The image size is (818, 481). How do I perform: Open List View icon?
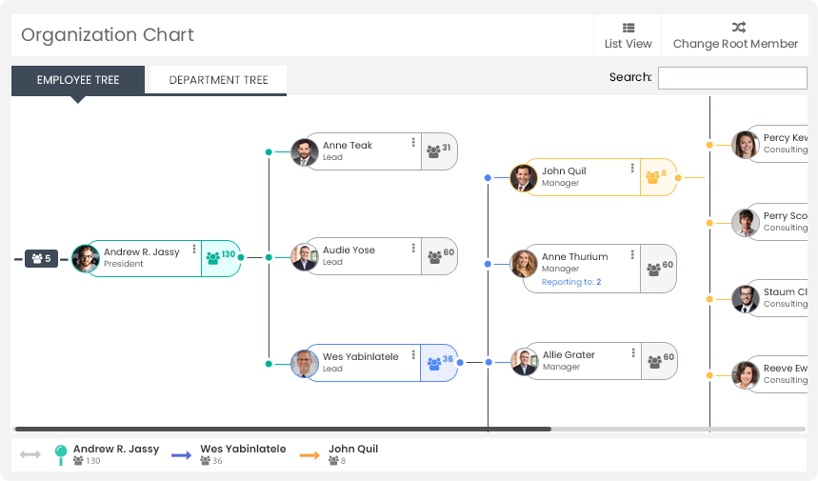point(628,28)
